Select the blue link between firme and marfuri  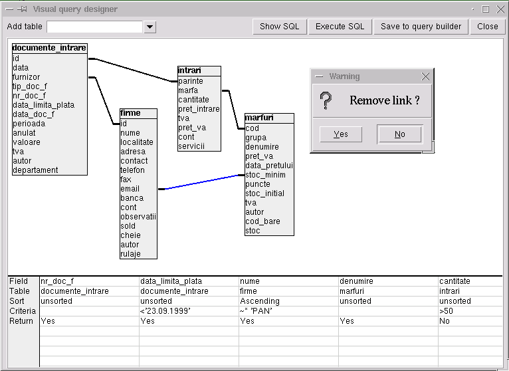click(x=201, y=182)
